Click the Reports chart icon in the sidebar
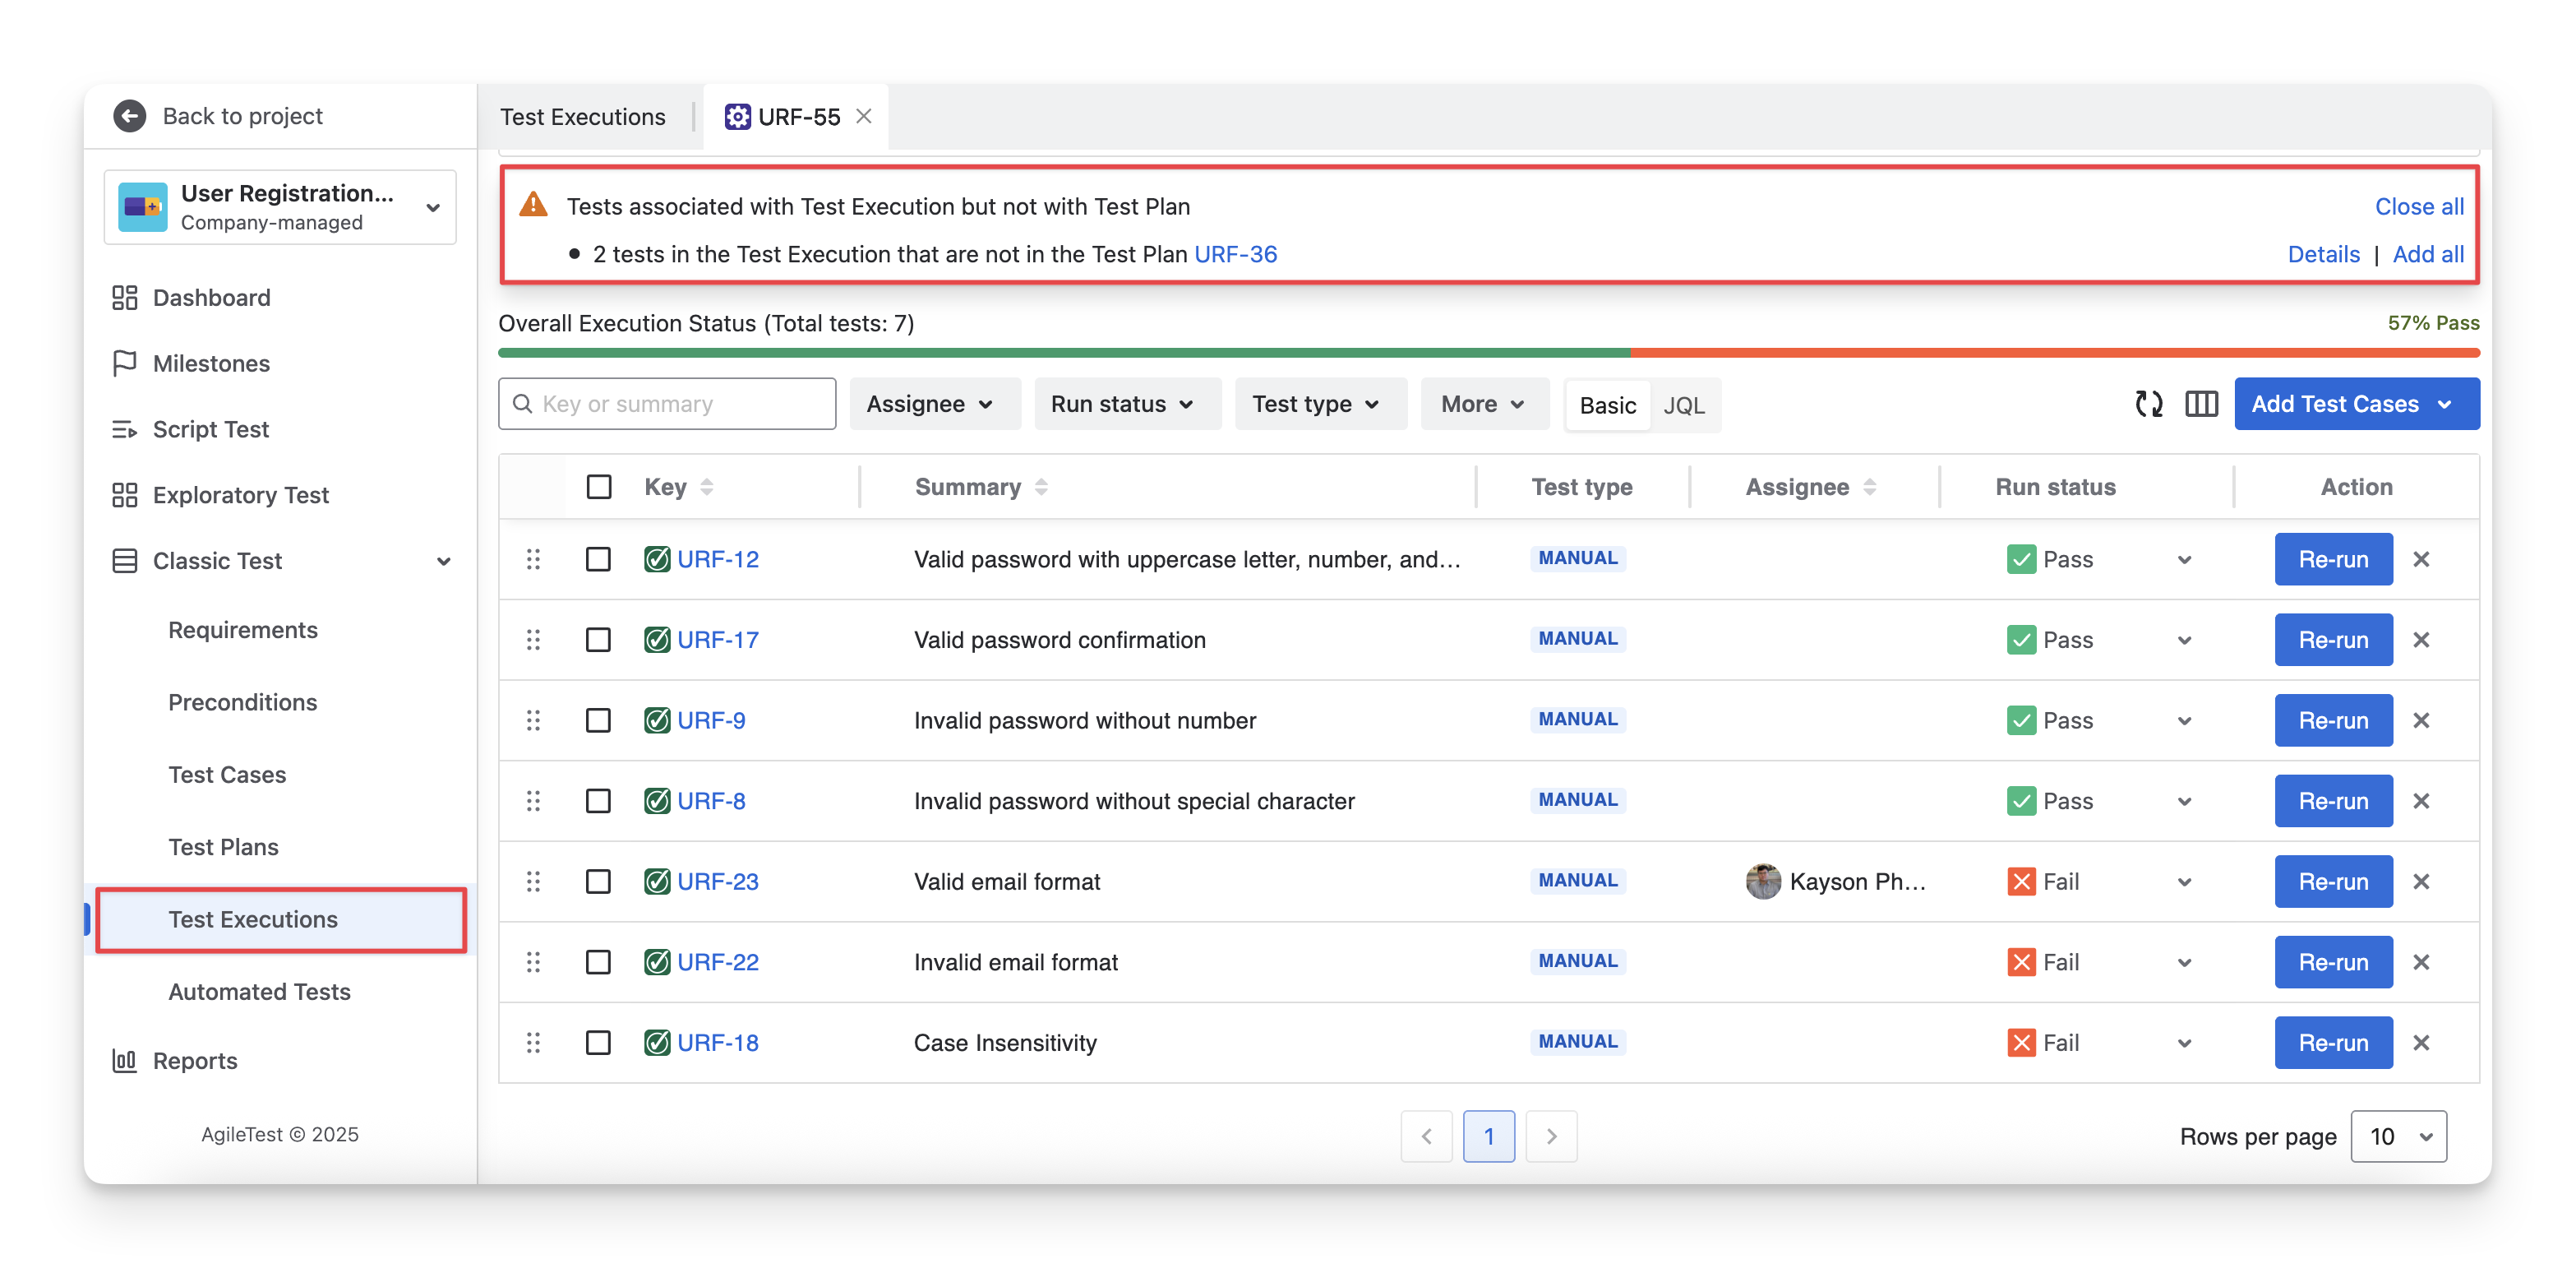The width and height of the screenshot is (2576, 1268). tap(124, 1061)
